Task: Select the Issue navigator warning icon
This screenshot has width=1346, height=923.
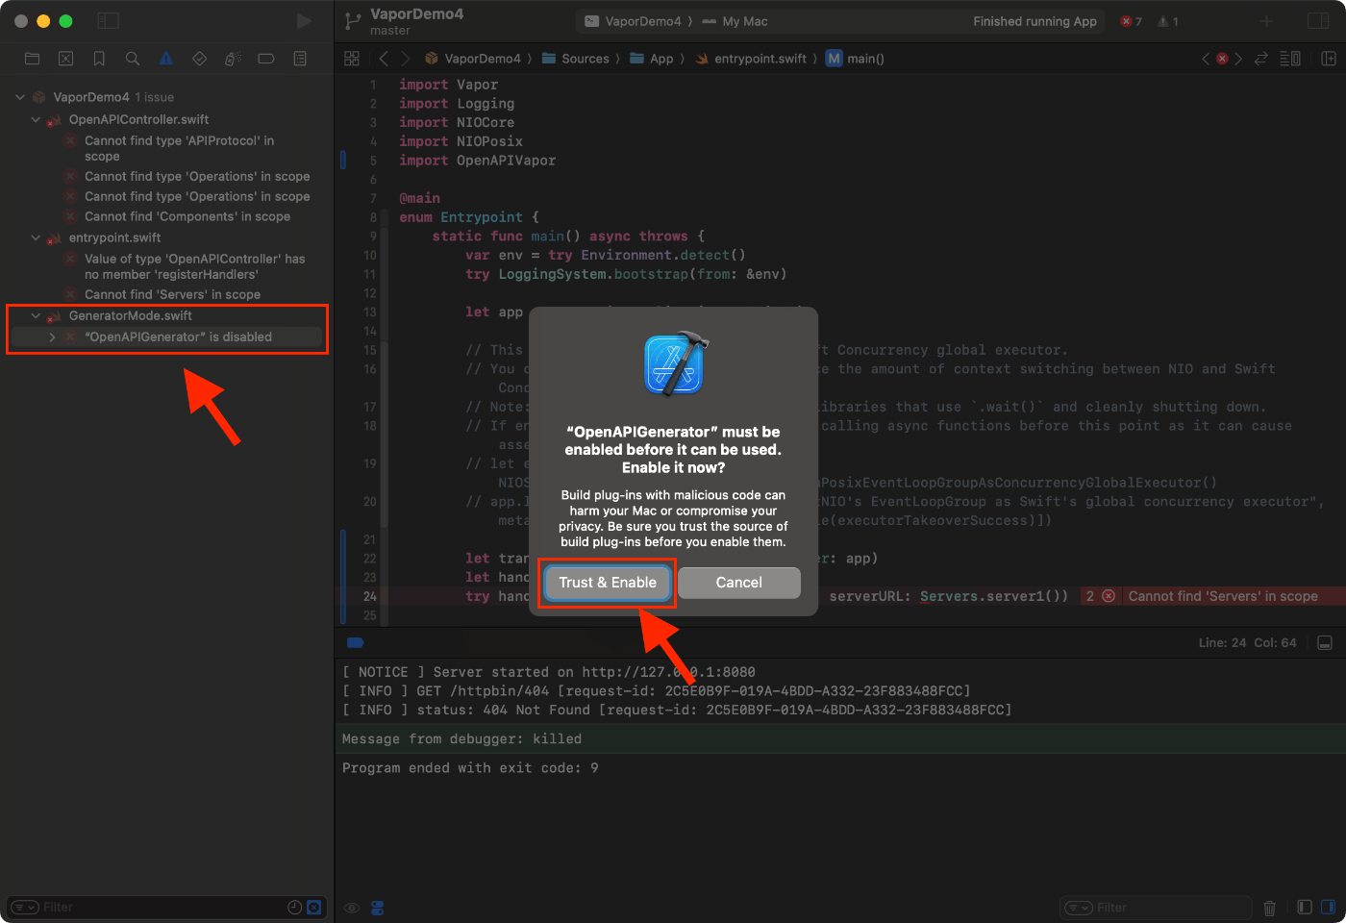Action: (166, 59)
